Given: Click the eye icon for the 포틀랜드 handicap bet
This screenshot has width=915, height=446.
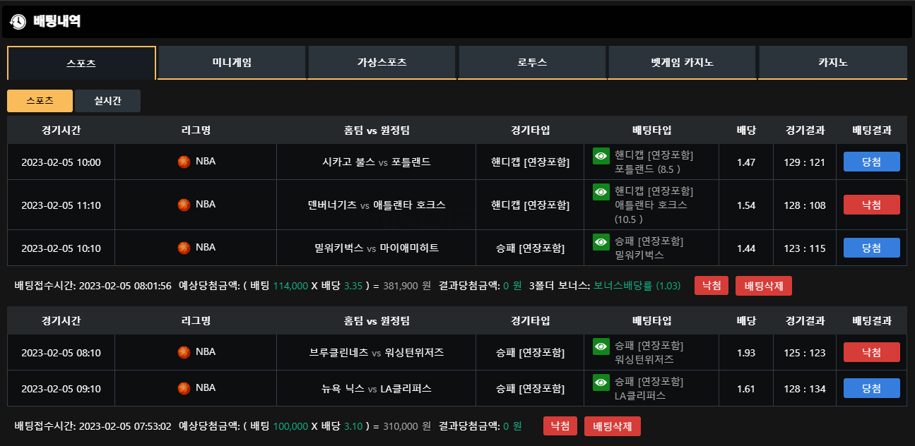Looking at the screenshot, I should tap(601, 156).
